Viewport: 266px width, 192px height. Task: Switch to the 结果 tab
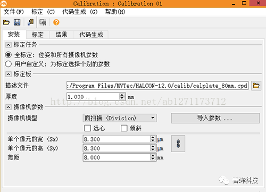click(61, 35)
